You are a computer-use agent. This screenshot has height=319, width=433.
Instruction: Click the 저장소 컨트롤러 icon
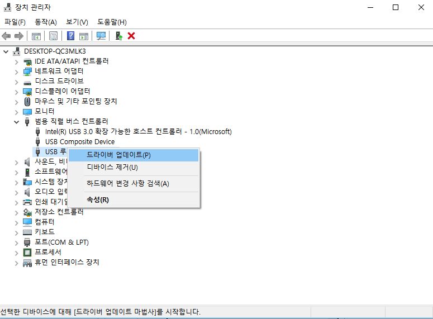click(x=27, y=212)
